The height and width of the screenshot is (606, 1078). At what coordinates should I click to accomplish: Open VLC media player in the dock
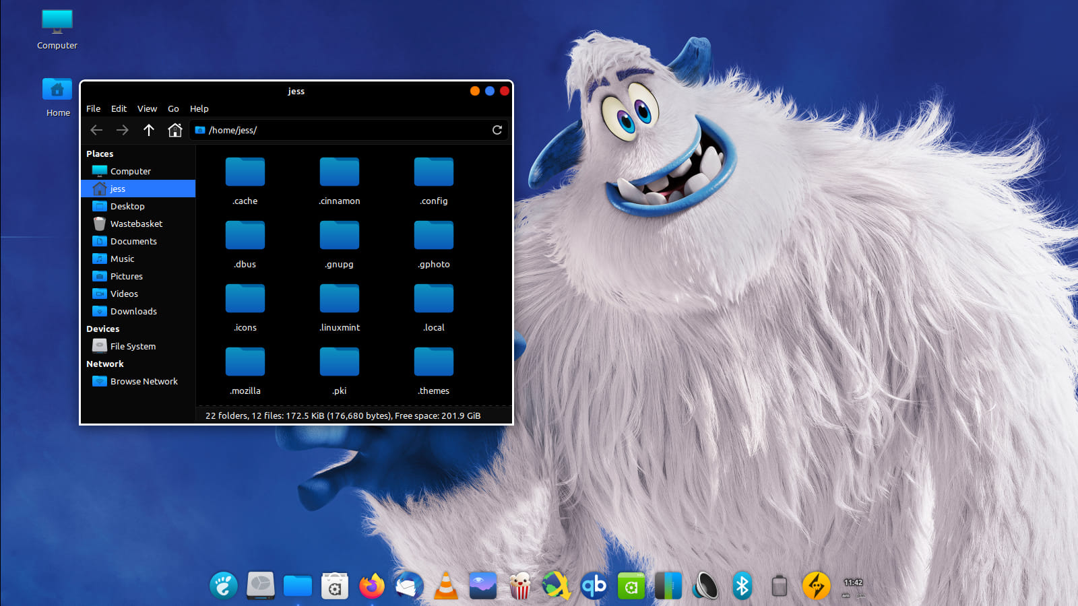click(446, 586)
